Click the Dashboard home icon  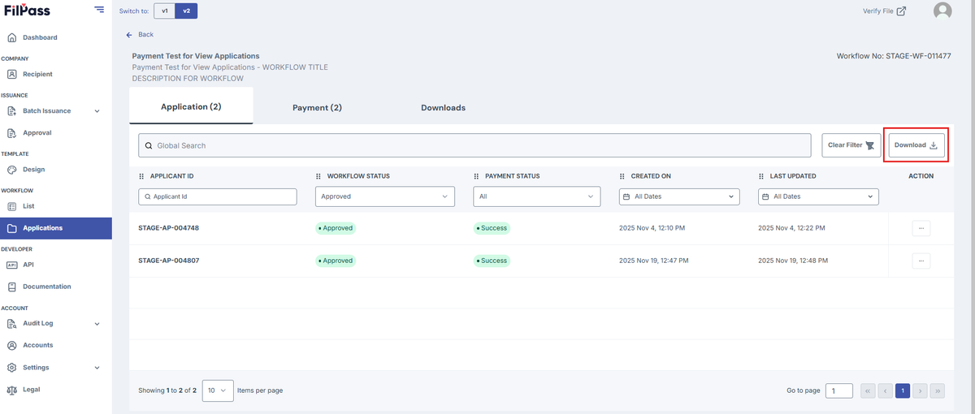point(11,37)
